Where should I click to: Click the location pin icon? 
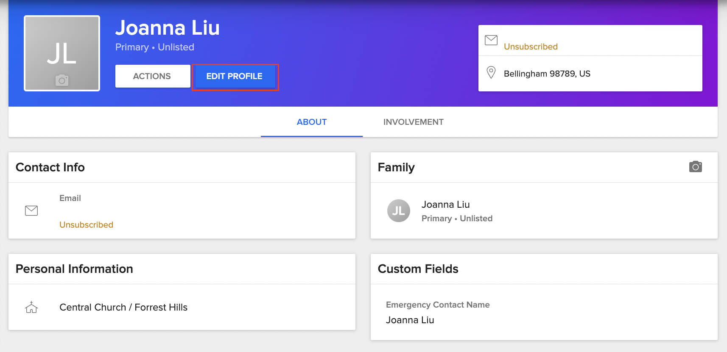click(x=491, y=72)
